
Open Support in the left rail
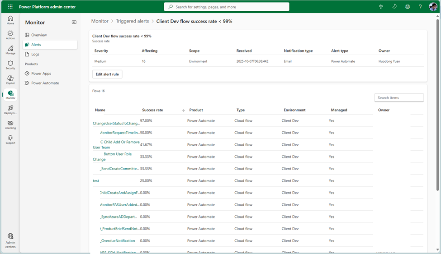pyautogui.click(x=10, y=139)
